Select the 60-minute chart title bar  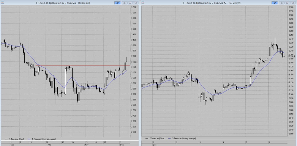coord(207,2)
